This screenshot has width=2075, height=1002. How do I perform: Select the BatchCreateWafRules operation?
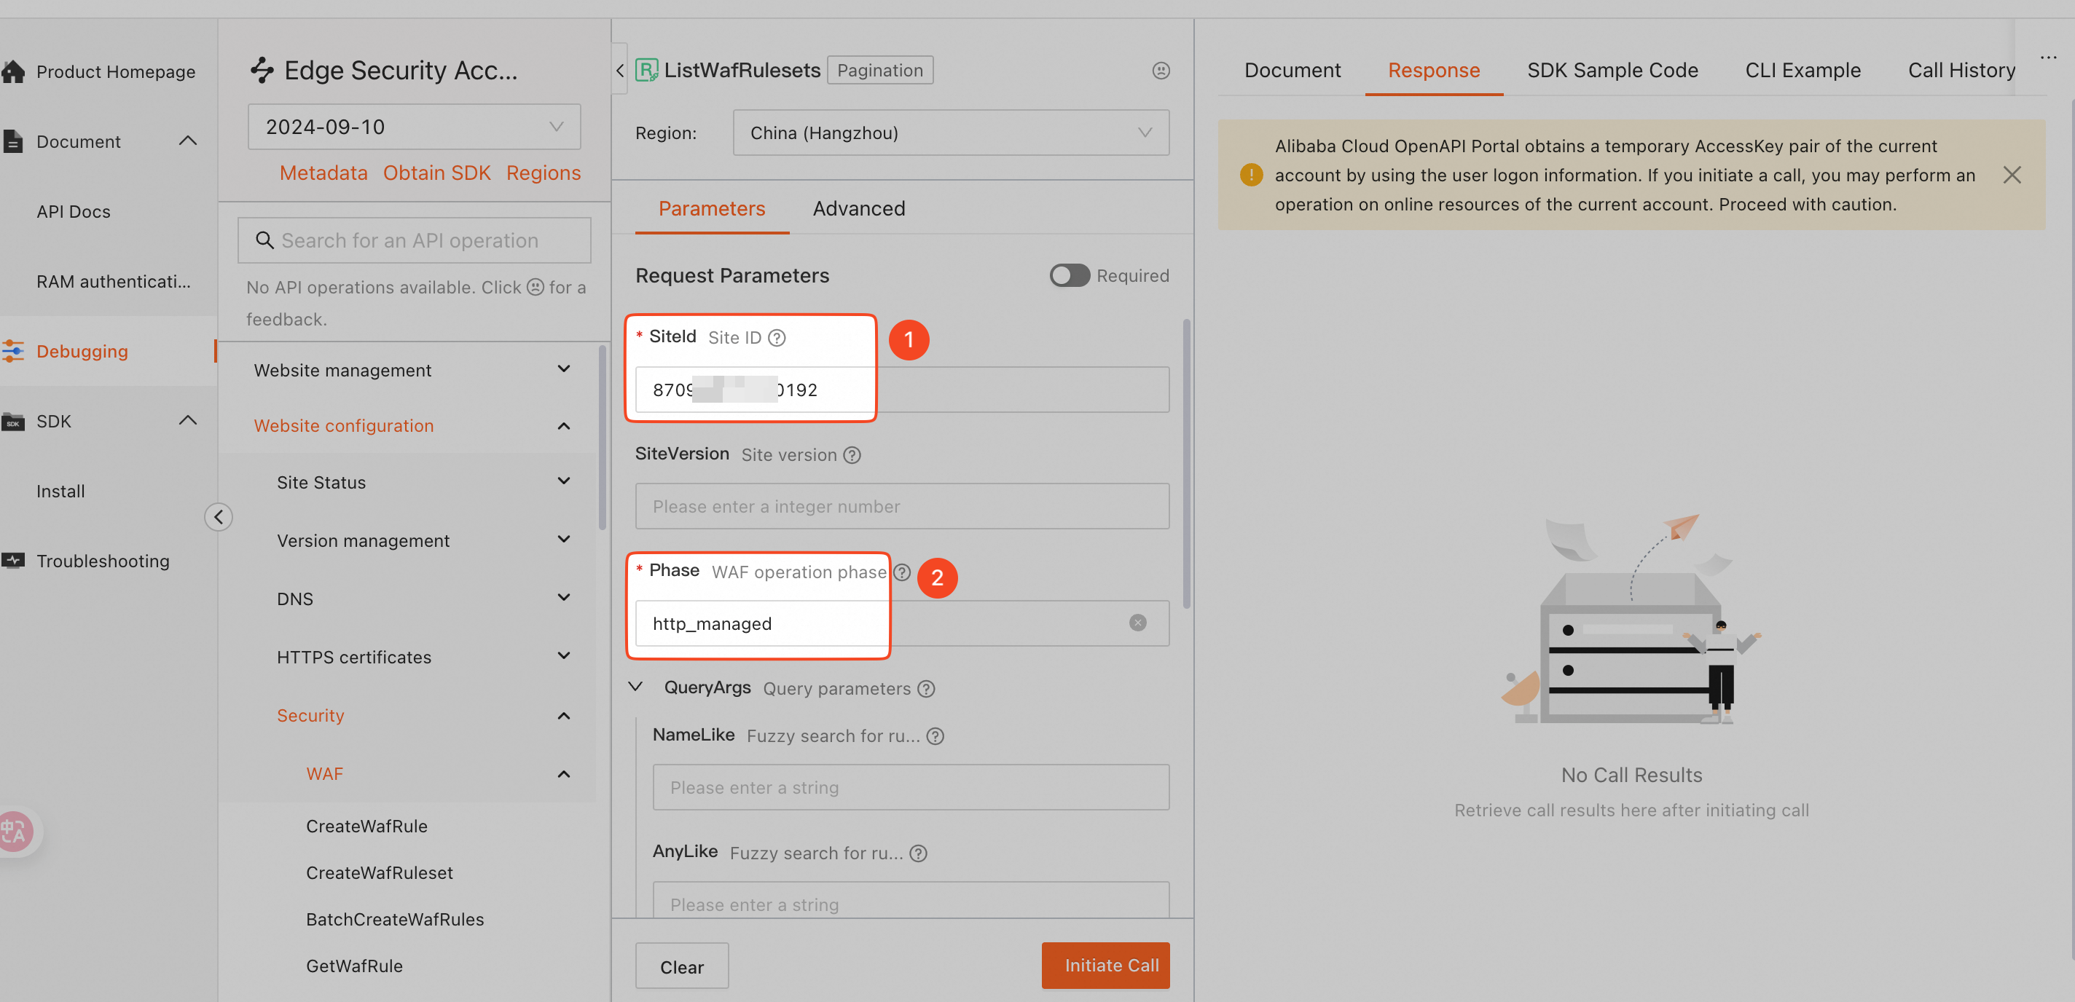pyautogui.click(x=395, y=920)
